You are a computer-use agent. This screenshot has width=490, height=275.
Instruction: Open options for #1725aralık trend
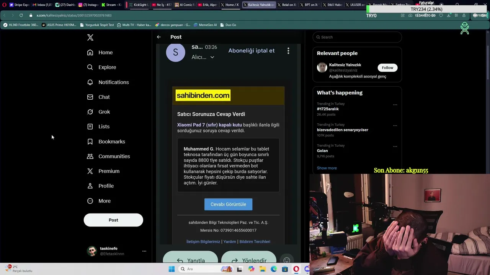pyautogui.click(x=395, y=105)
